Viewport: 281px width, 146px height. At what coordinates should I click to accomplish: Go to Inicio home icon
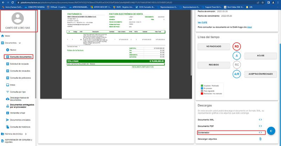pos(2,36)
